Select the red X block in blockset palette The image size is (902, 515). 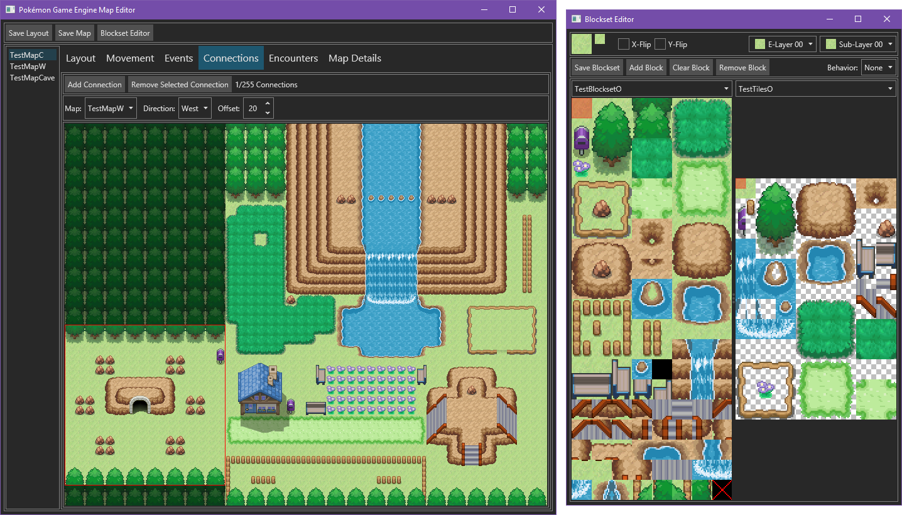click(x=722, y=489)
